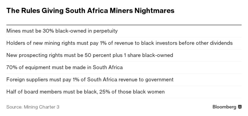Image resolution: width=248 pixels, height=116 pixels.
Task: Click the Source: Mining Charter 3 text
Action: (33, 107)
